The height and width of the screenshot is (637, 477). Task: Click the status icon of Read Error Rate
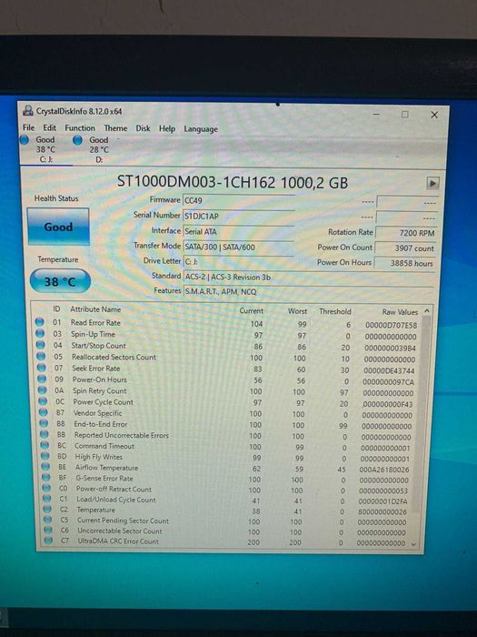point(39,322)
